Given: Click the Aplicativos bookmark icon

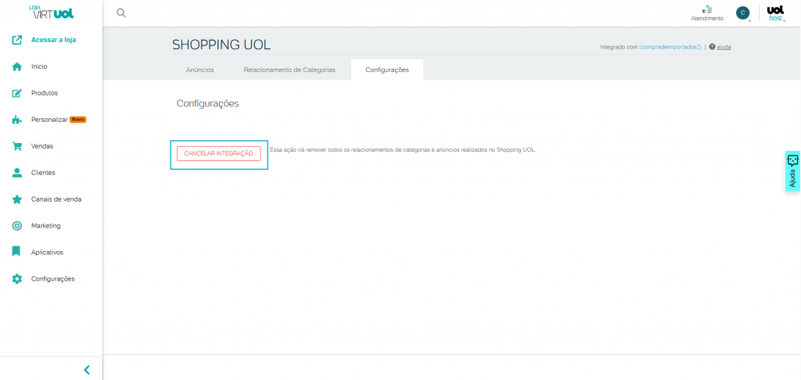Looking at the screenshot, I should coord(17,252).
